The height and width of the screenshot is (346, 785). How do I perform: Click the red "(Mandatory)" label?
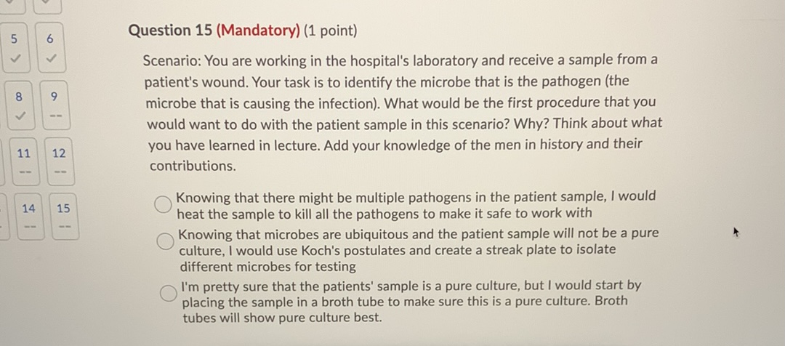(x=258, y=31)
